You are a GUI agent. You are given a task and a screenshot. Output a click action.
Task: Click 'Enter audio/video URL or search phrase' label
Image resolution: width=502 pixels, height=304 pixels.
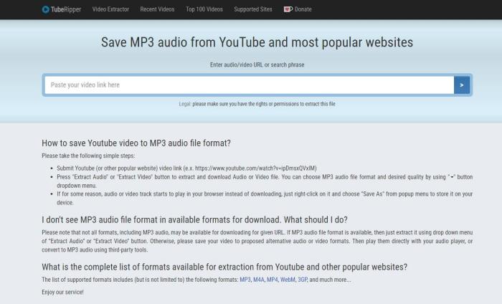pyautogui.click(x=257, y=65)
